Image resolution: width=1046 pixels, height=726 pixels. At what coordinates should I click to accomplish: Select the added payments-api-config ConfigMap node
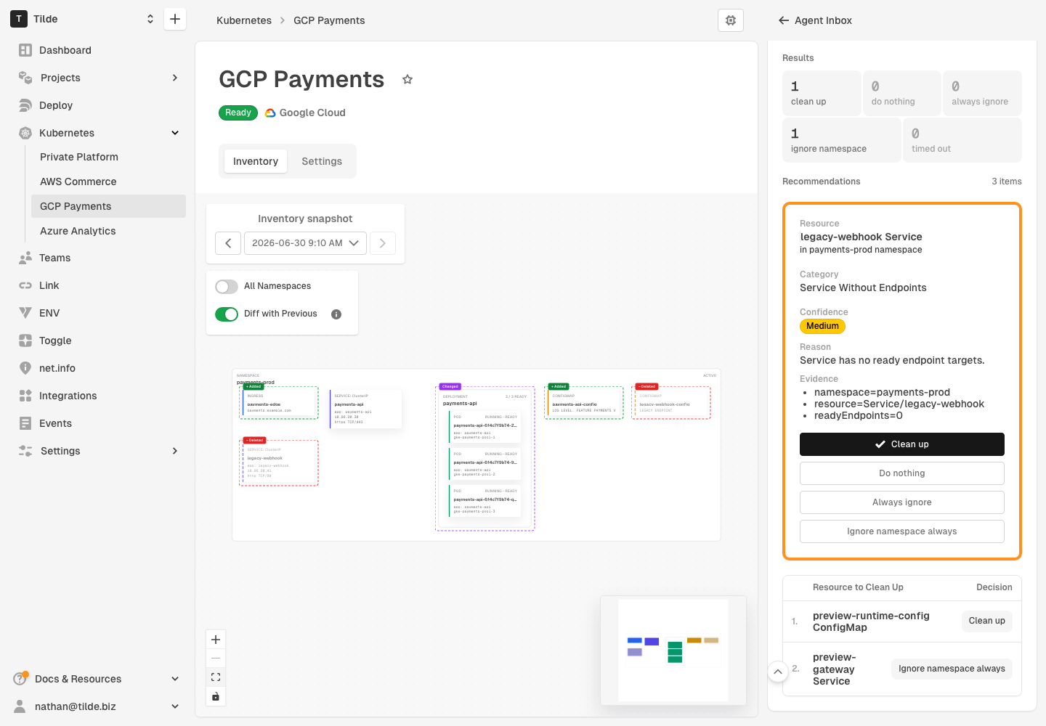click(584, 403)
